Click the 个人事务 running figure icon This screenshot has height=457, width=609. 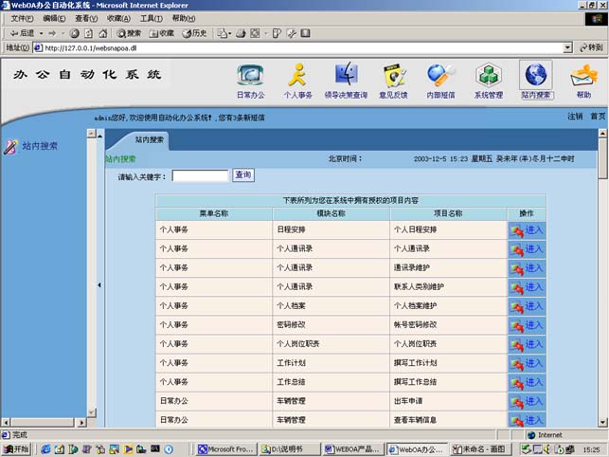click(297, 76)
